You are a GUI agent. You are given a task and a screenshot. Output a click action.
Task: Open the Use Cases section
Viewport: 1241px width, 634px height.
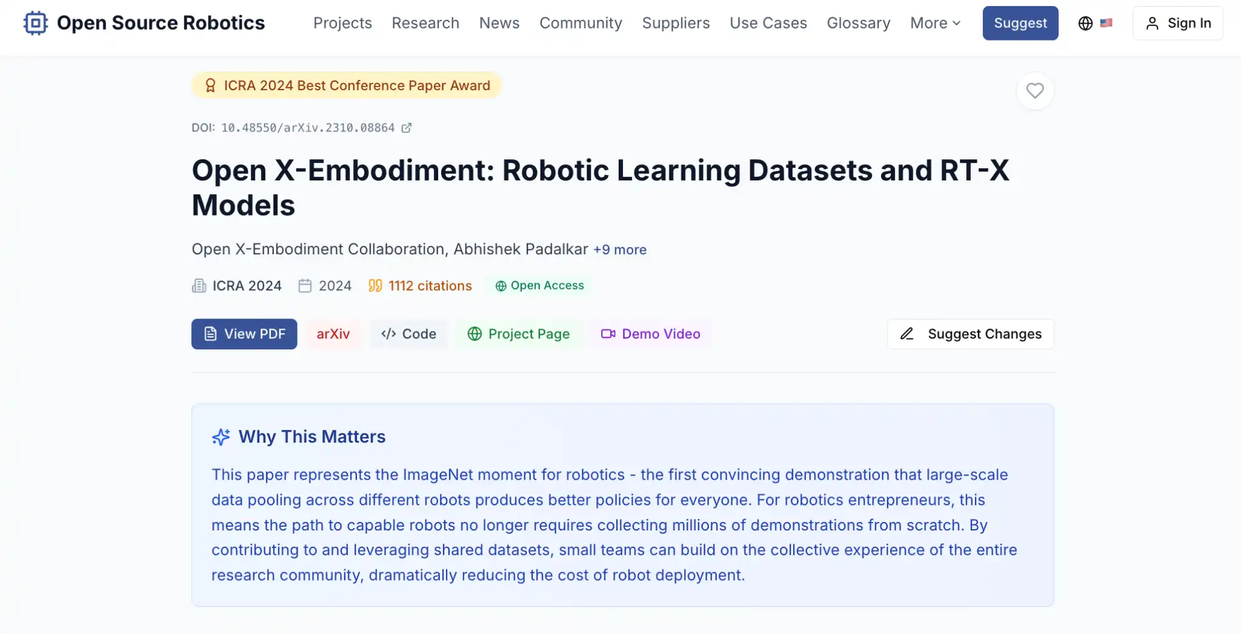(x=768, y=23)
